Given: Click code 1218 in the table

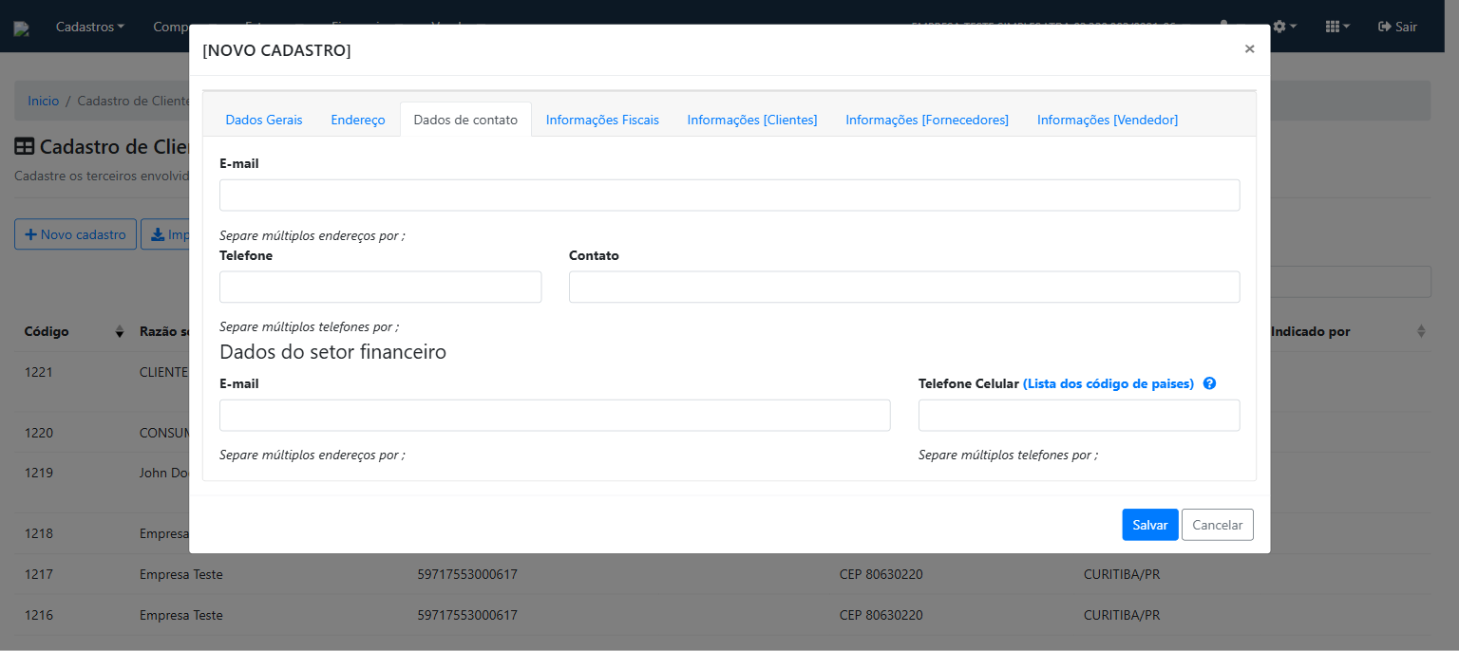Looking at the screenshot, I should (39, 533).
